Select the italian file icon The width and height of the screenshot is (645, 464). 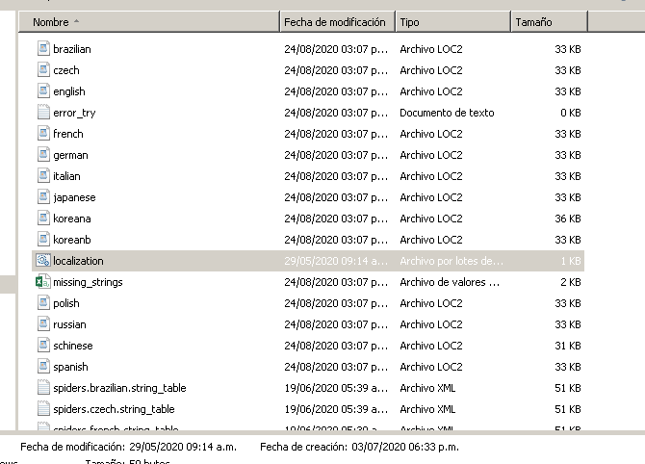[x=43, y=176]
